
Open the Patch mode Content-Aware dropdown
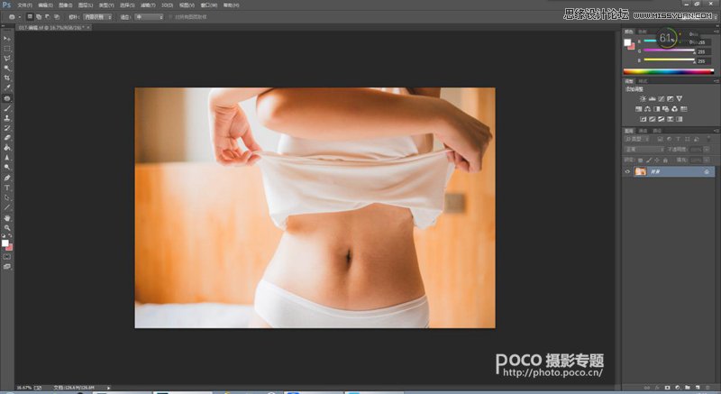(x=97, y=17)
